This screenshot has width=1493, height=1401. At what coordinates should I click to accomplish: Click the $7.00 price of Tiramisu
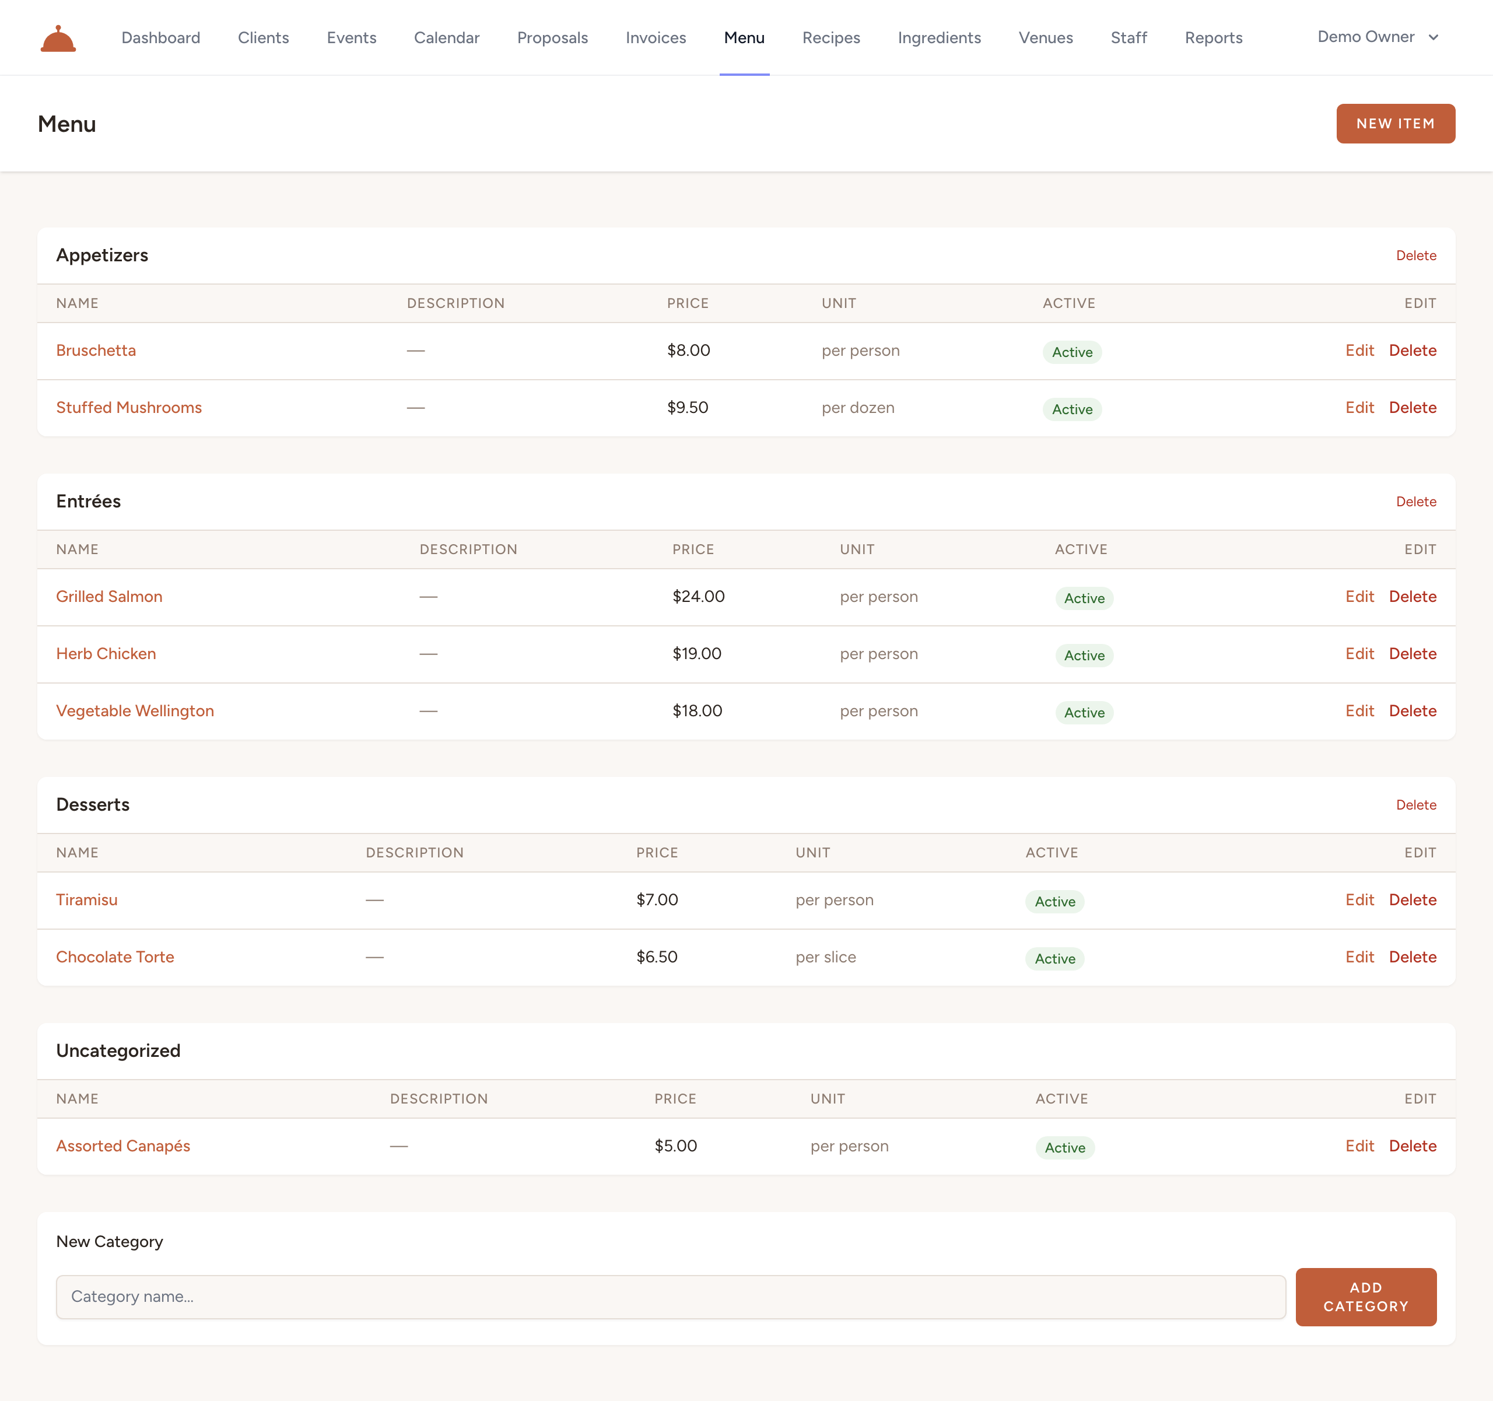[657, 900]
